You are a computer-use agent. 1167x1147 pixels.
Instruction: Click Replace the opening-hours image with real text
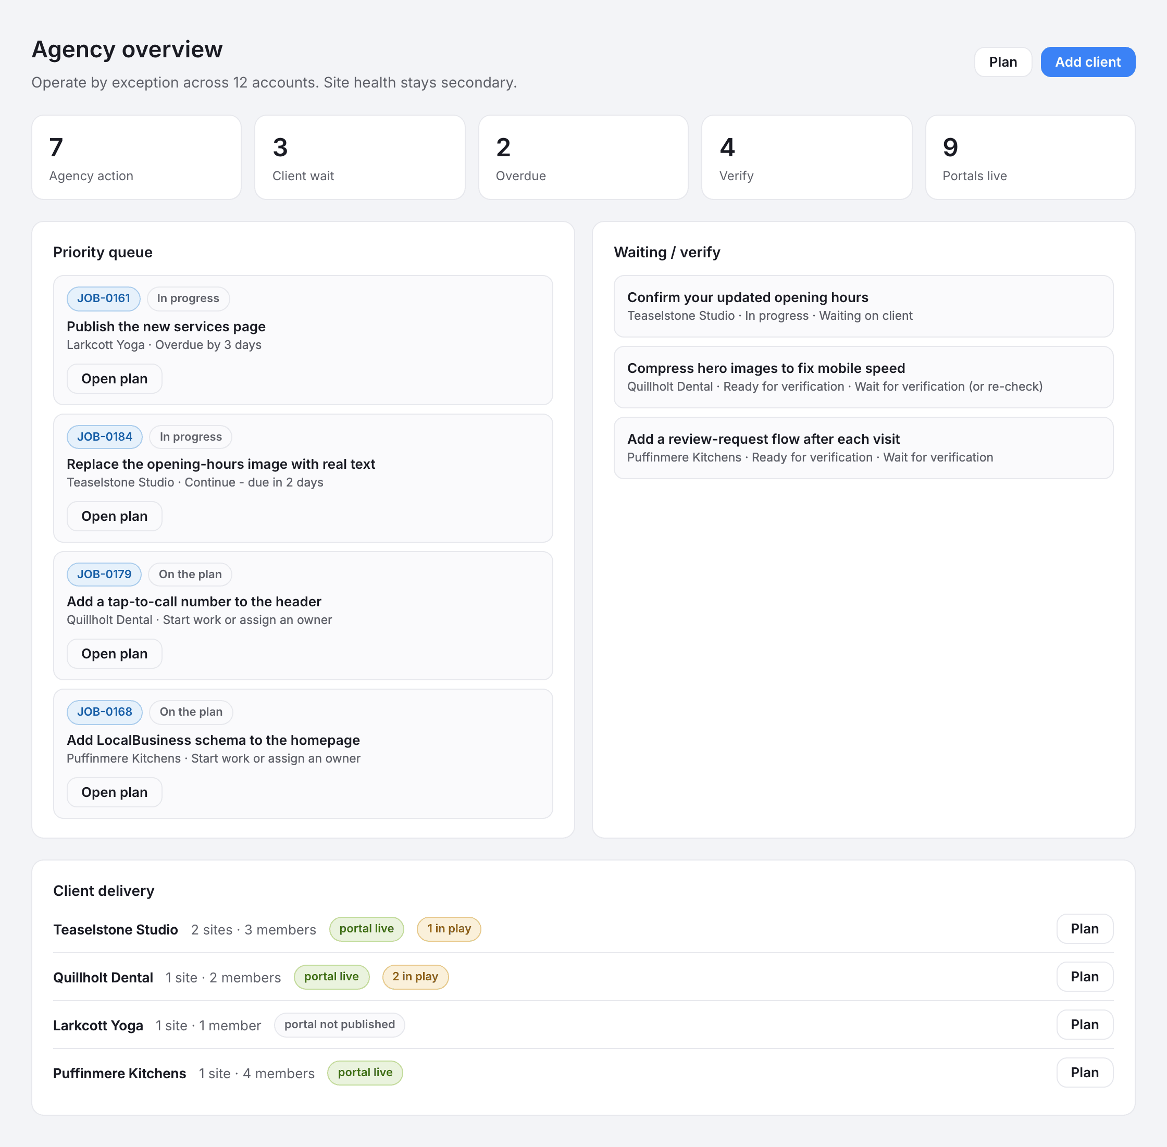tap(220, 464)
